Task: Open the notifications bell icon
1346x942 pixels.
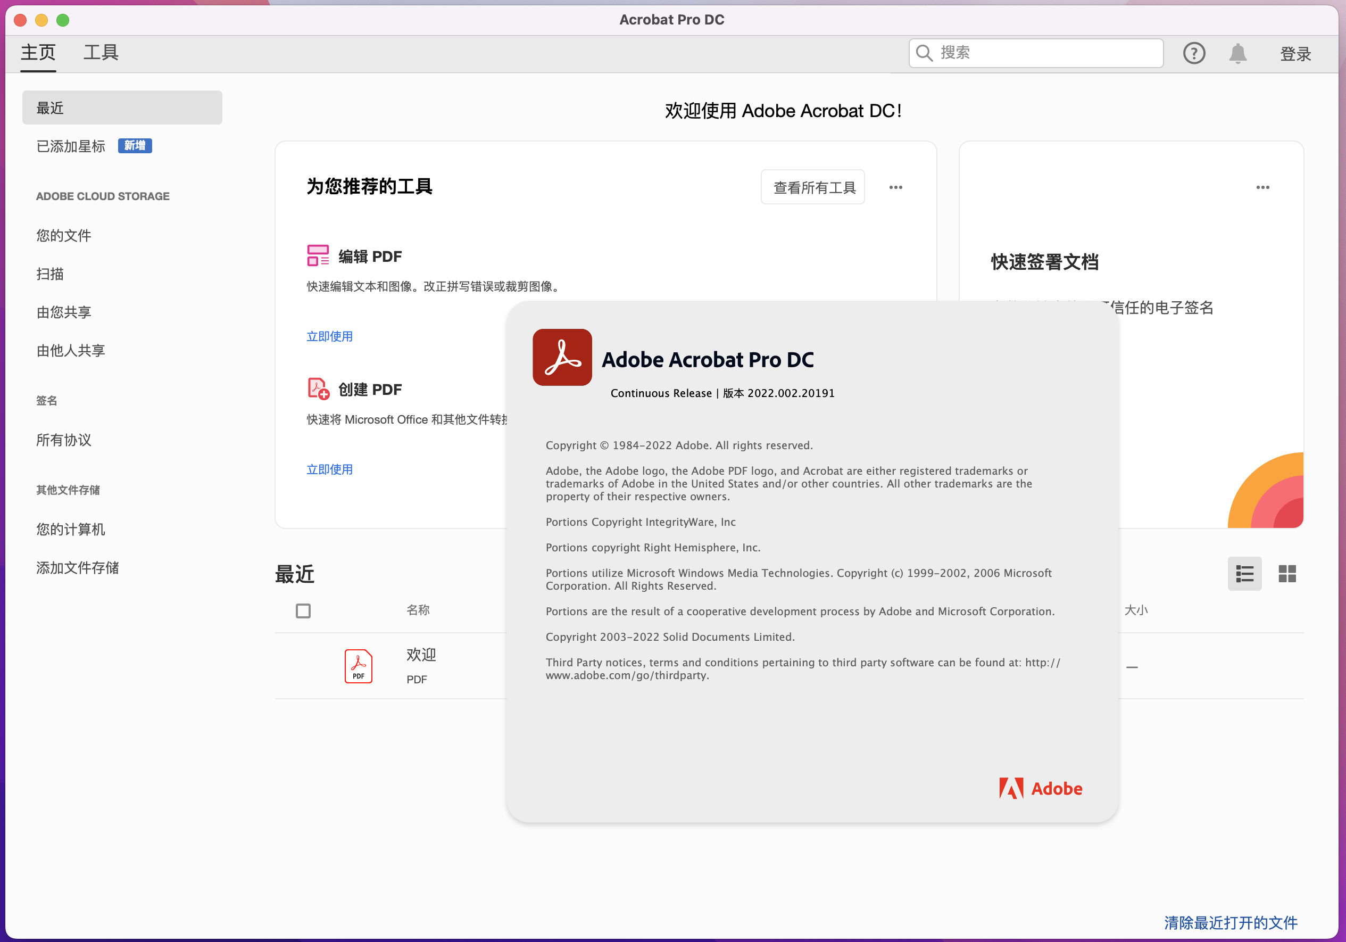Action: (x=1237, y=53)
